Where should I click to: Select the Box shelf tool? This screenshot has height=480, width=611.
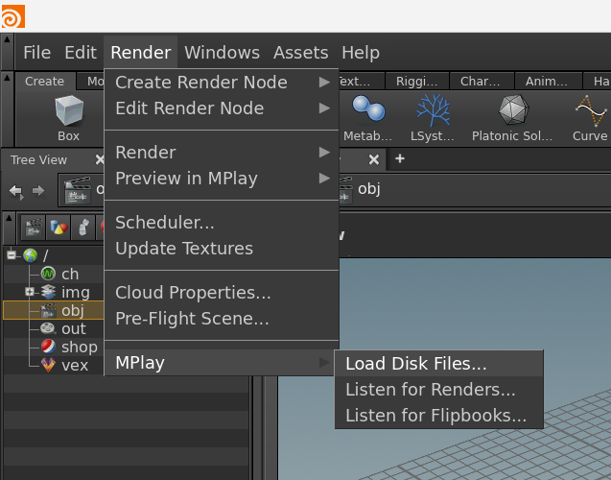tap(69, 118)
